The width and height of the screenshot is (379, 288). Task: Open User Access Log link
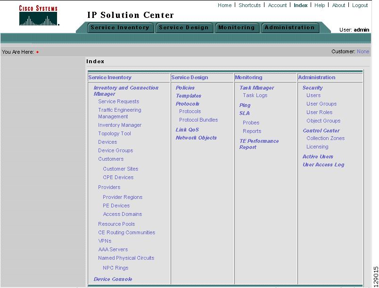pos(323,165)
